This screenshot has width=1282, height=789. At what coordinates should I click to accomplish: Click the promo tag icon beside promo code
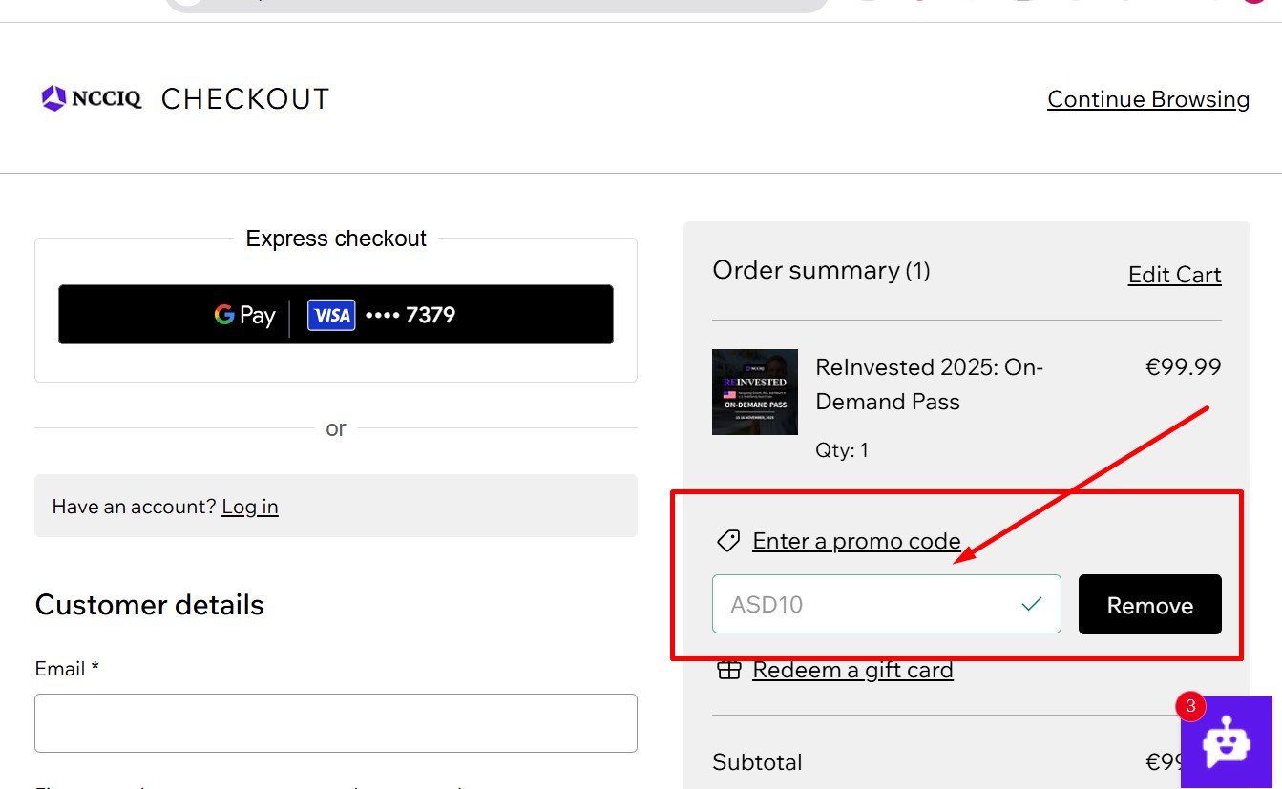727,540
